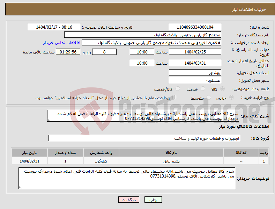
Task: Select the متوسط purchase type radio
Action: (x=209, y=97)
